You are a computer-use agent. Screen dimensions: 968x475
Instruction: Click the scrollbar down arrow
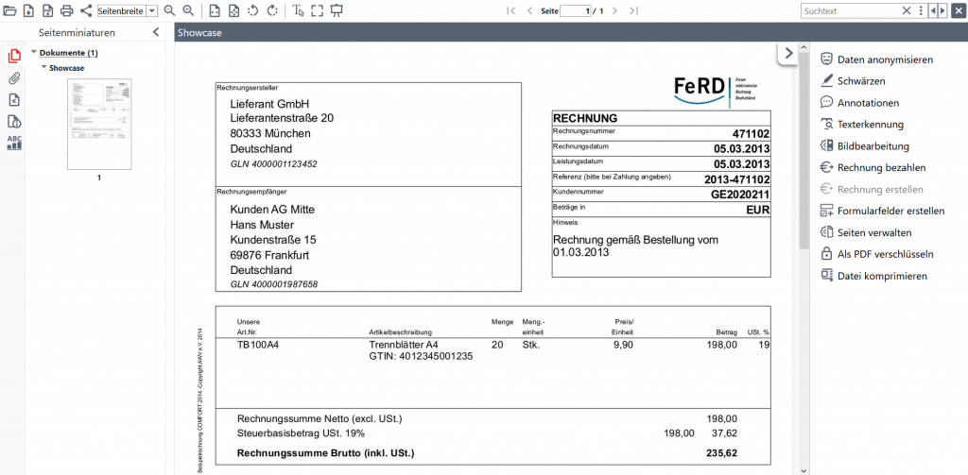804,470
